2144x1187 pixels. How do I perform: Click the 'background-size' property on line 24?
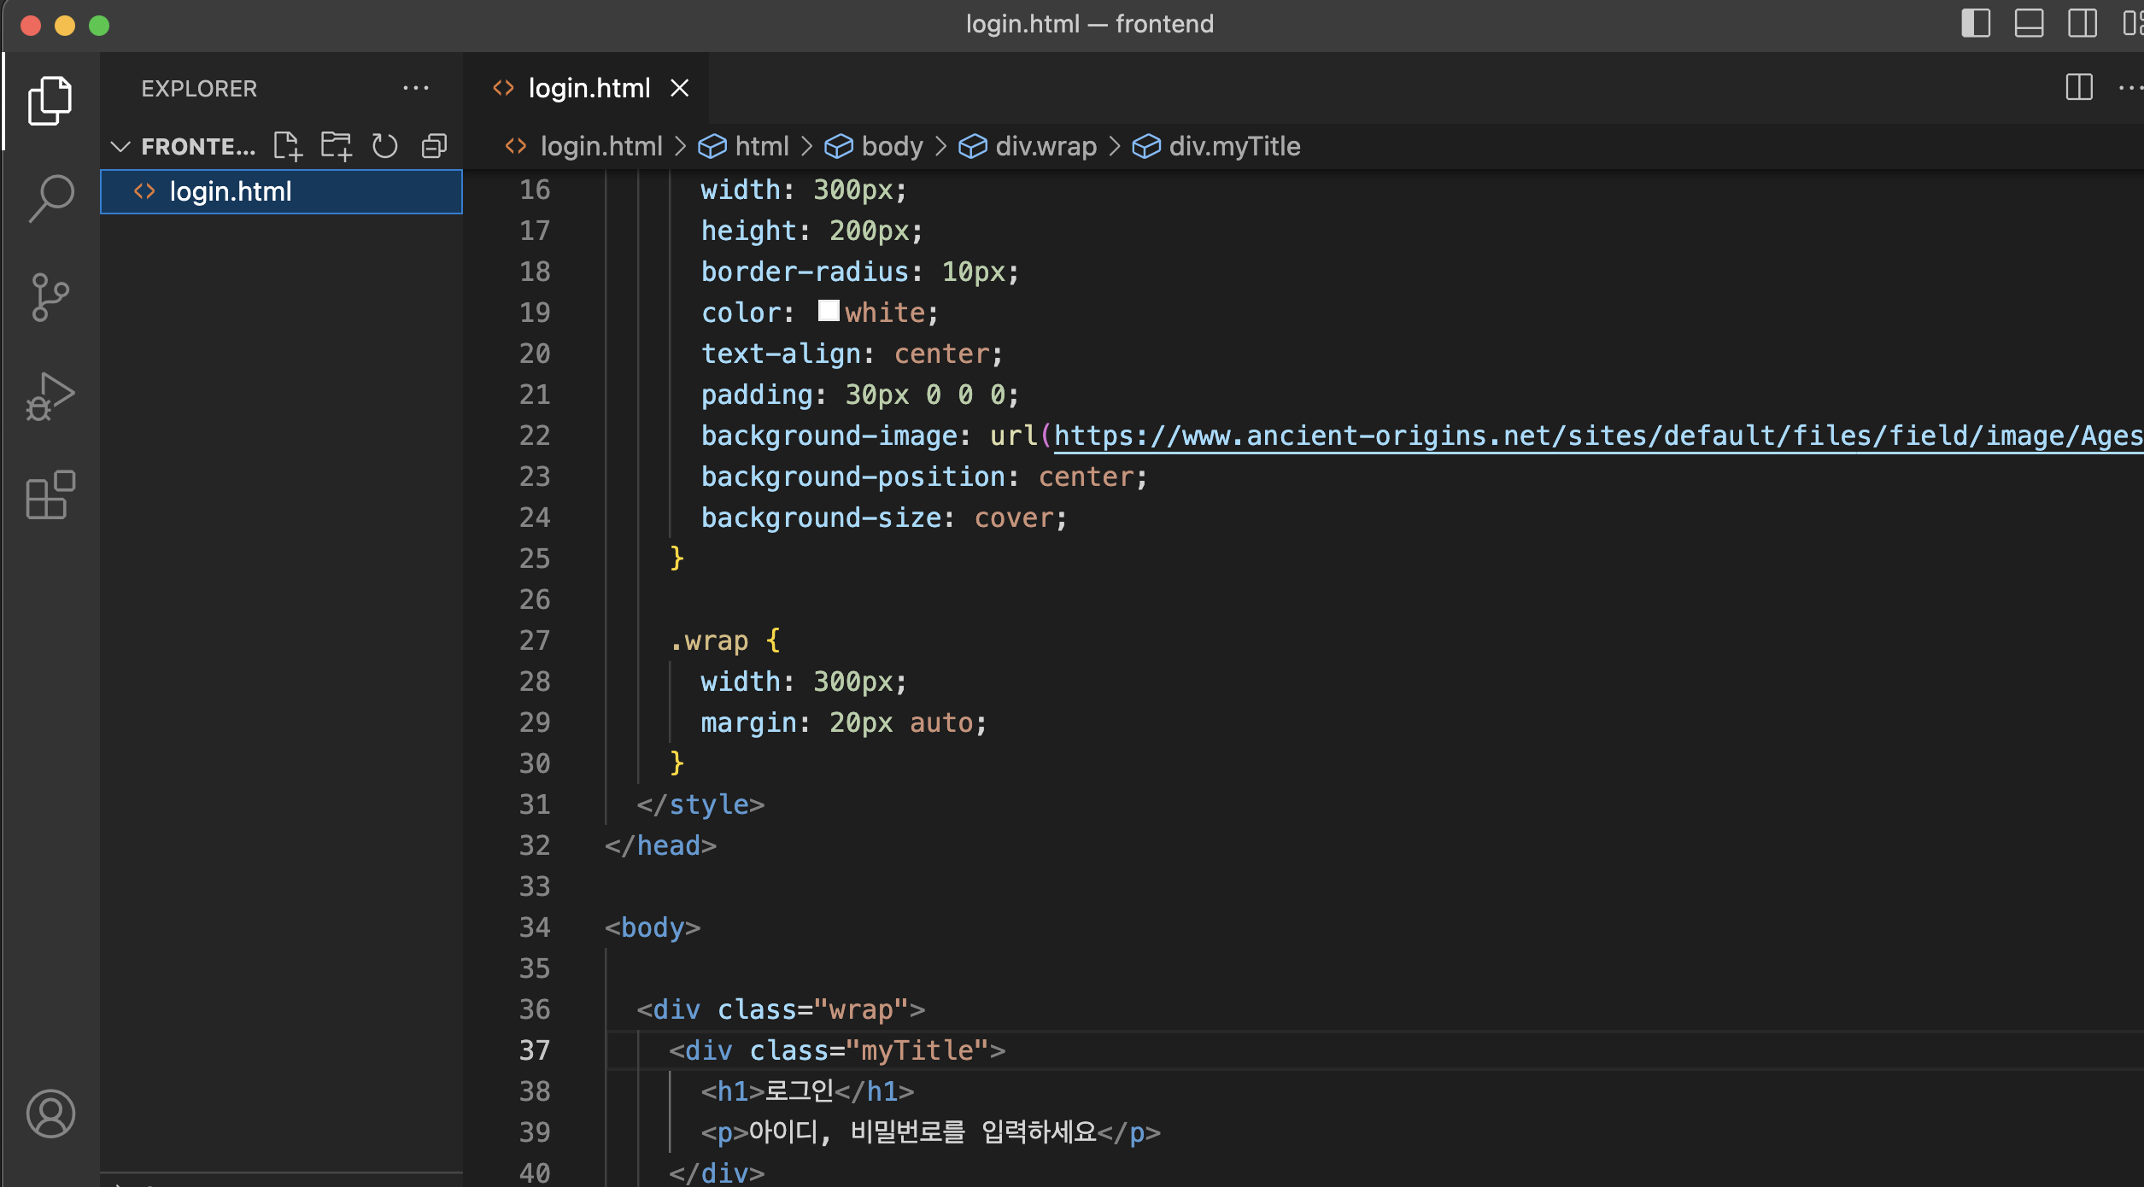(x=821, y=517)
